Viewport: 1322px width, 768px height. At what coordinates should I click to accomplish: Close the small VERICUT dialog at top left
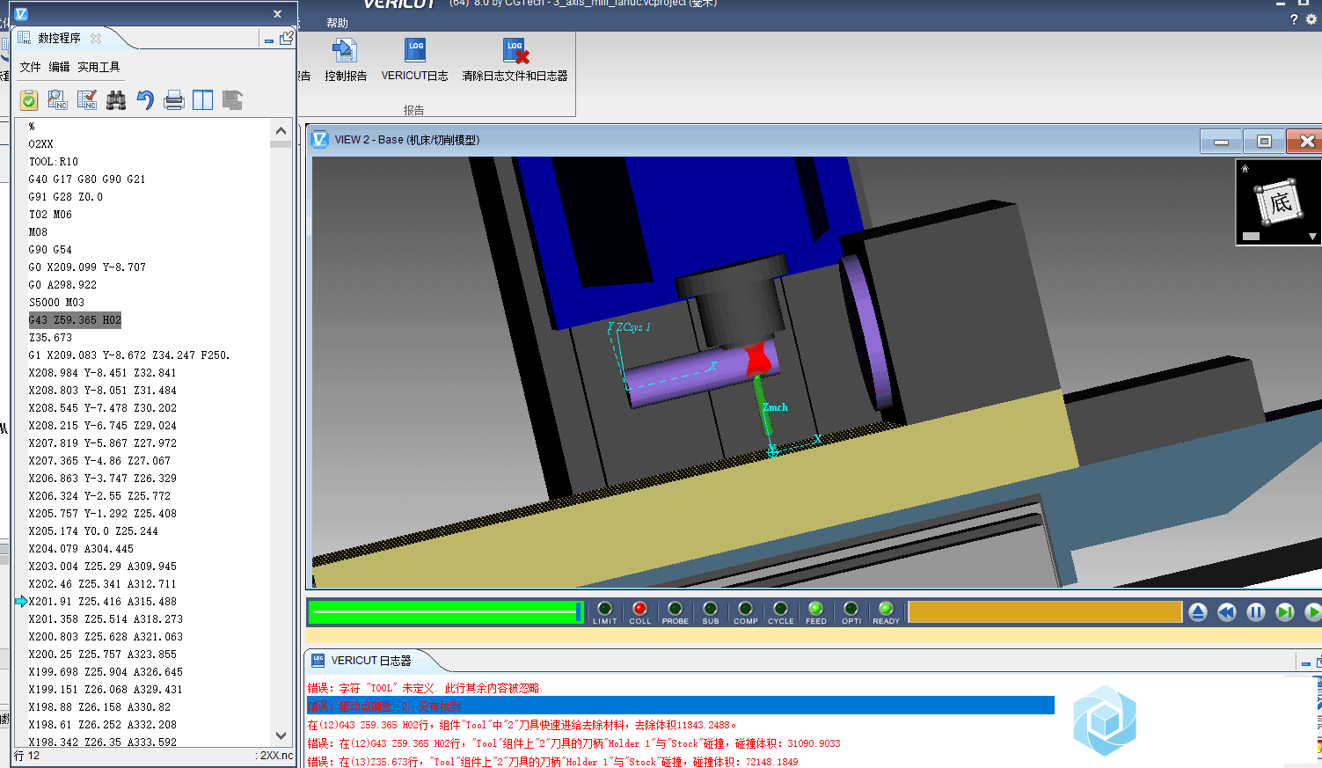tap(277, 14)
